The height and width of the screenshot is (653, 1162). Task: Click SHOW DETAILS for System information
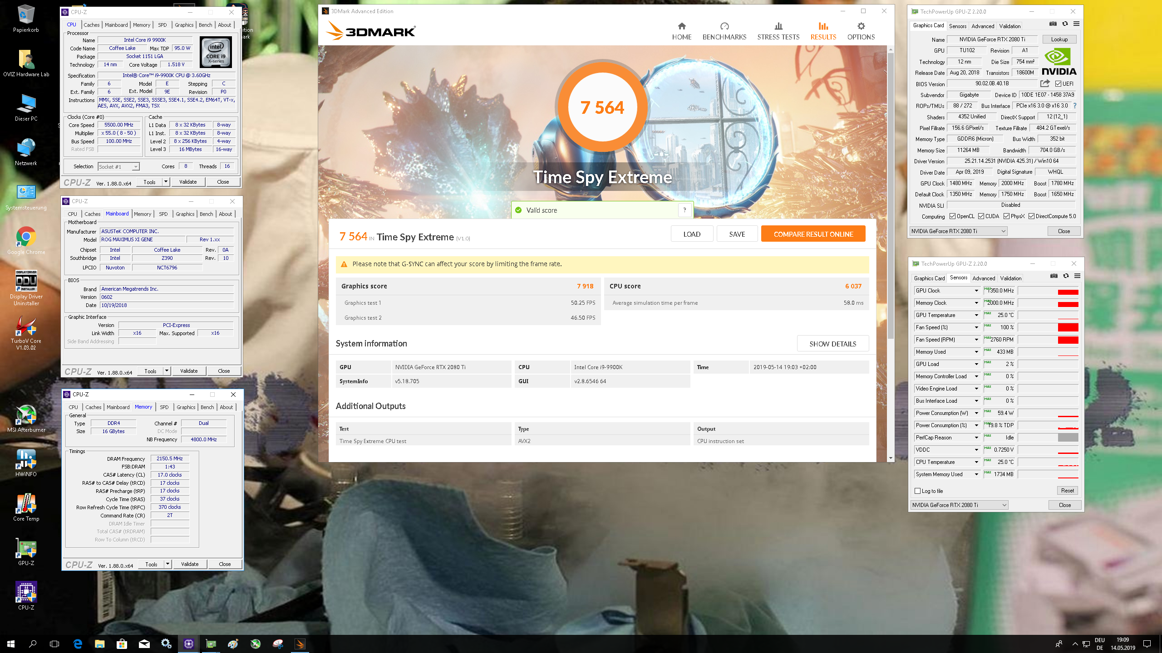pos(832,344)
